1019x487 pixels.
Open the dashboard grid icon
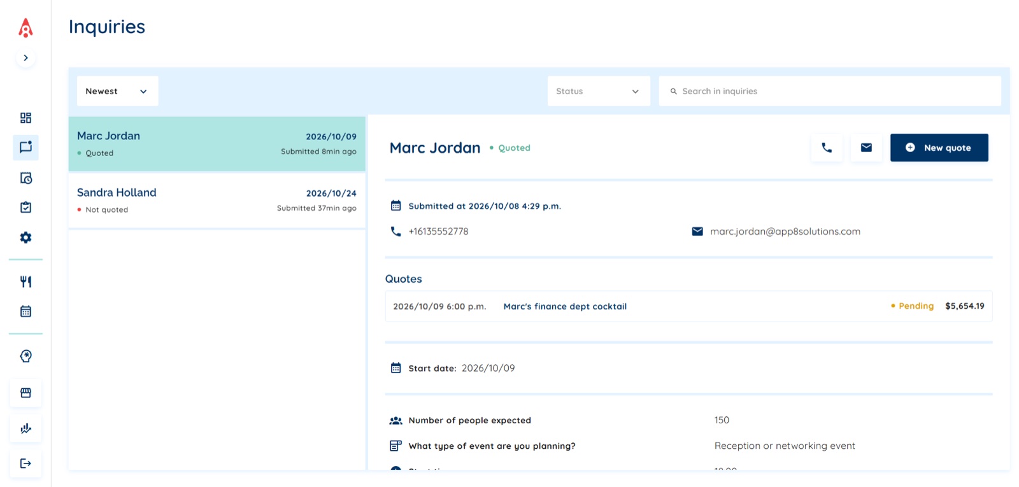(25, 118)
